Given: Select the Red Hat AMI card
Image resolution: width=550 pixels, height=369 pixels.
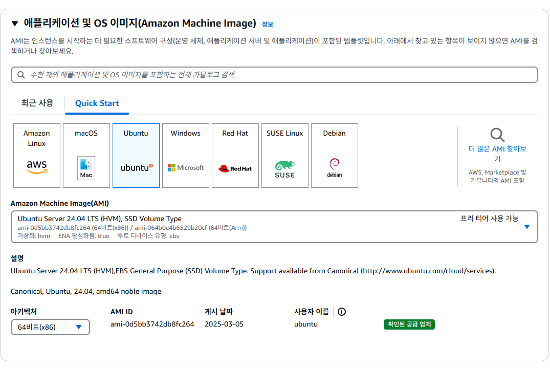Looking at the screenshot, I should [235, 156].
